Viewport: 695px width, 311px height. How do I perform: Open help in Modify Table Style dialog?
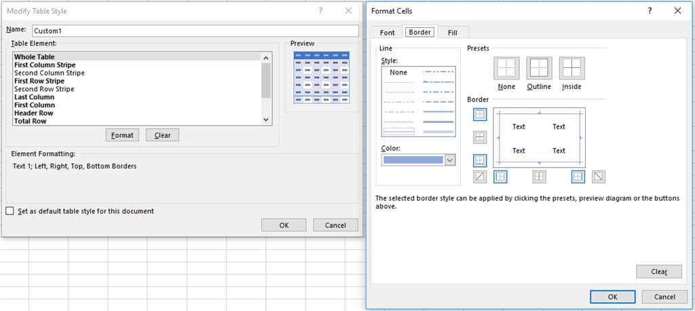pyautogui.click(x=320, y=11)
